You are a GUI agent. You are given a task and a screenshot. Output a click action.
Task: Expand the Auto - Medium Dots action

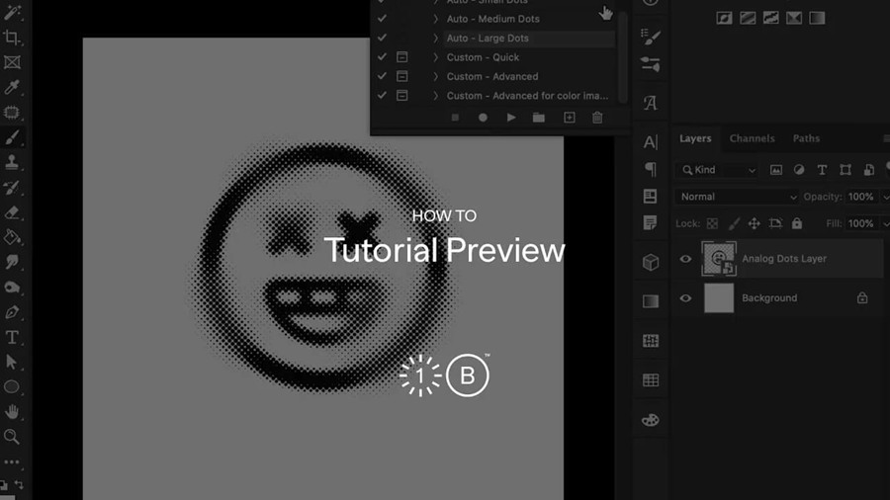coord(436,19)
